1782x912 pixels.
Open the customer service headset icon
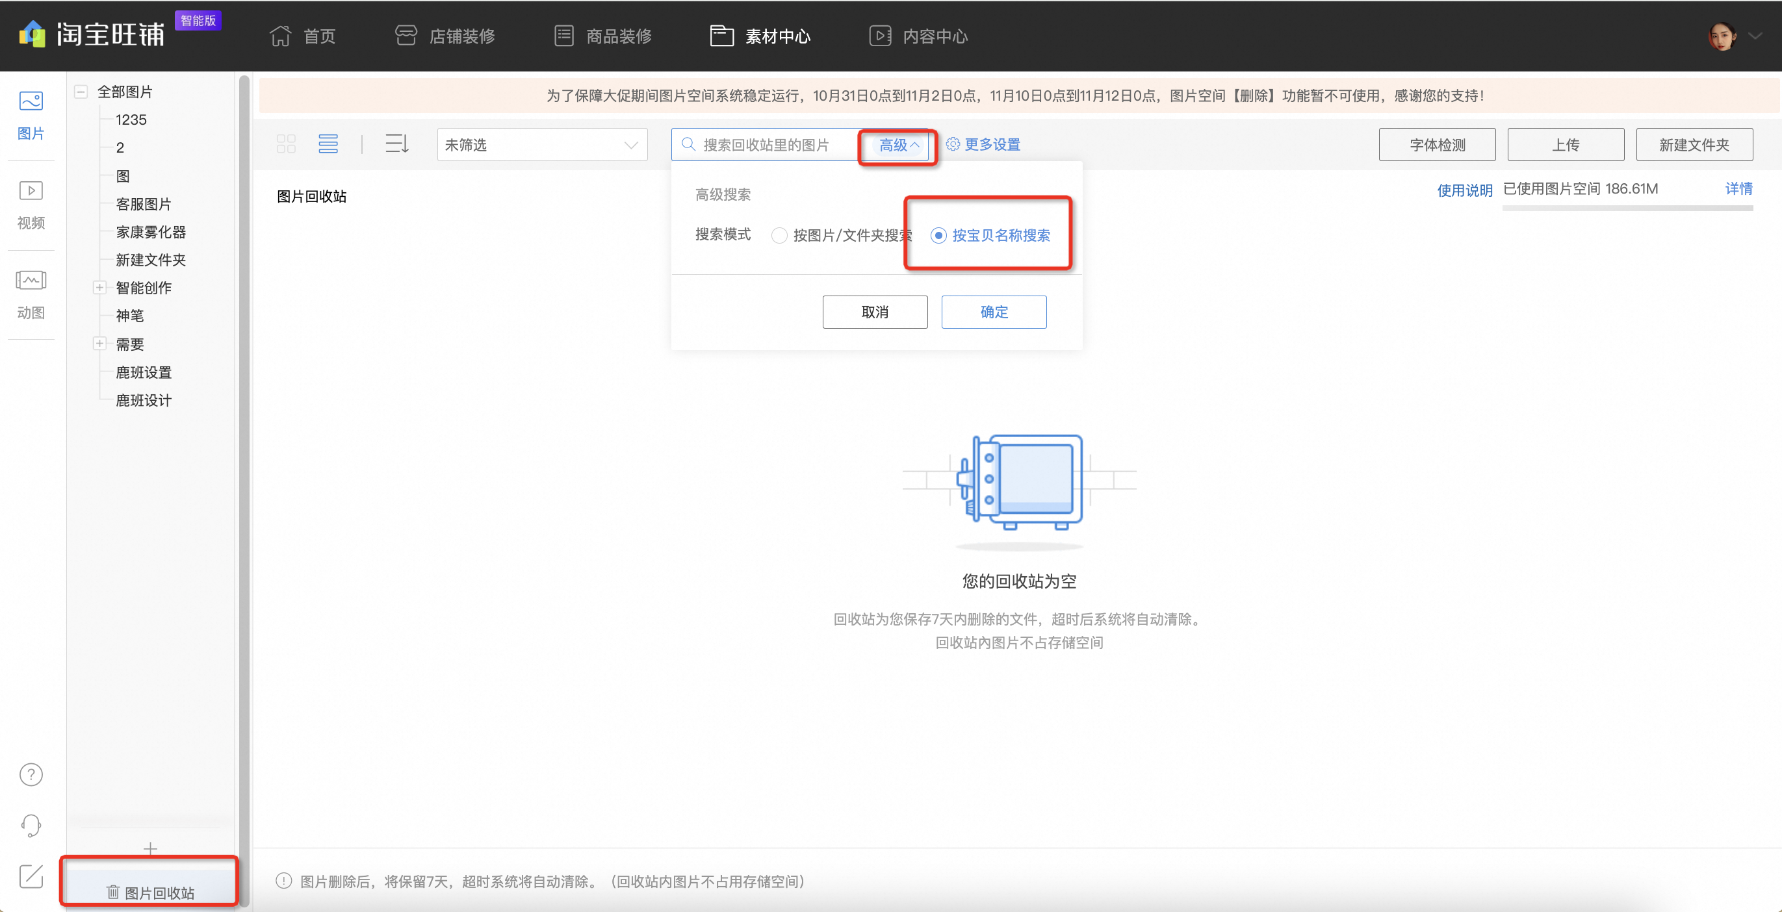pos(31,825)
